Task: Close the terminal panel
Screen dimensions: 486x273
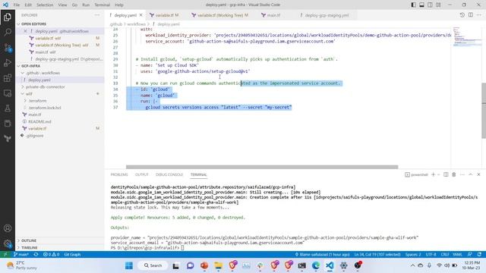Action: tap(478, 174)
